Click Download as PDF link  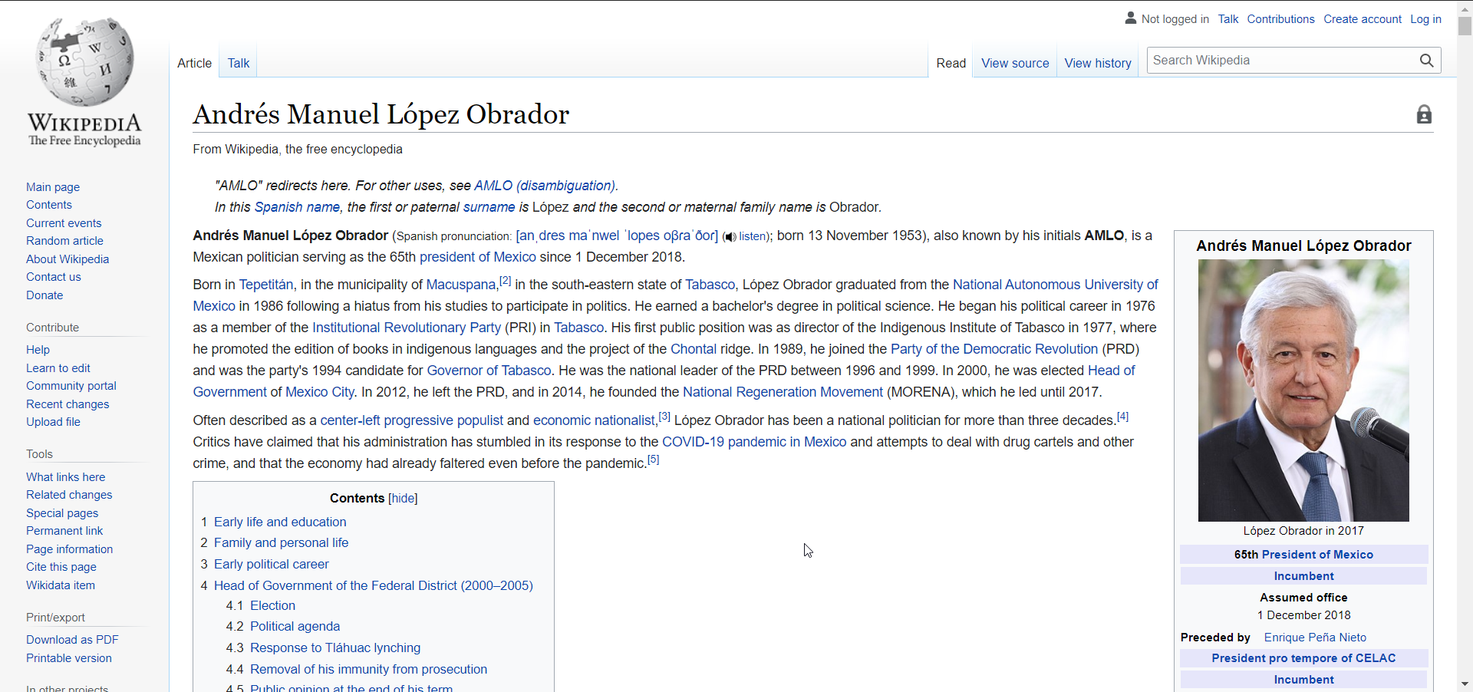coord(72,640)
